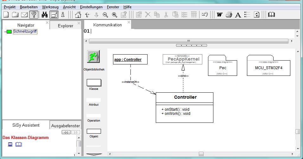Click the edit properties clipboard icon

pyautogui.click(x=139, y=15)
